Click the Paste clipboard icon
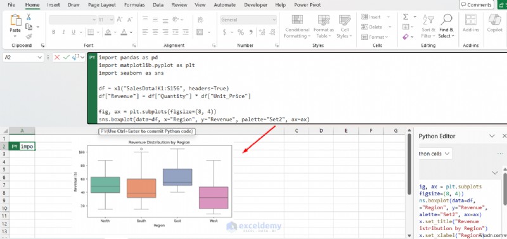Image resolution: width=507 pixels, height=239 pixels. [15, 20]
